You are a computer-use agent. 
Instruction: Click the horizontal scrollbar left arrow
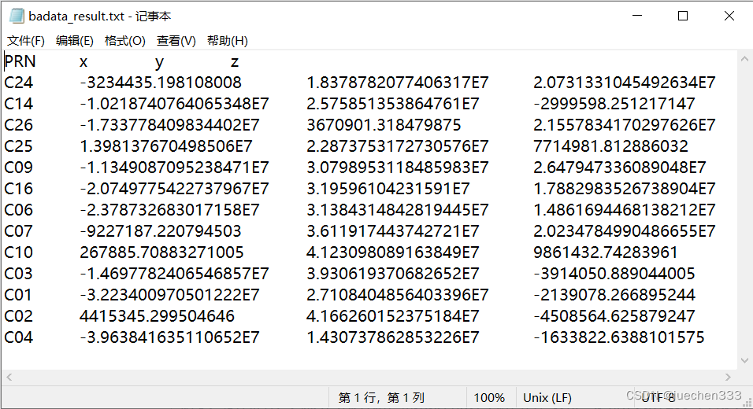[x=9, y=378]
